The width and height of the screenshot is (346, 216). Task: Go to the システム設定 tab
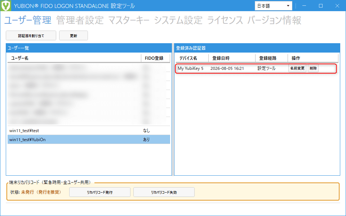[x=178, y=20]
